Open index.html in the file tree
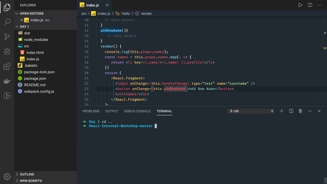This screenshot has height=184, width=327. coord(35,52)
